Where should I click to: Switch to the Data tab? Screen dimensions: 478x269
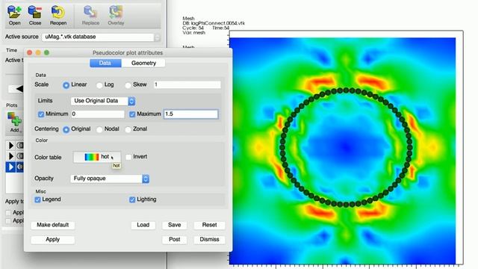(105, 63)
